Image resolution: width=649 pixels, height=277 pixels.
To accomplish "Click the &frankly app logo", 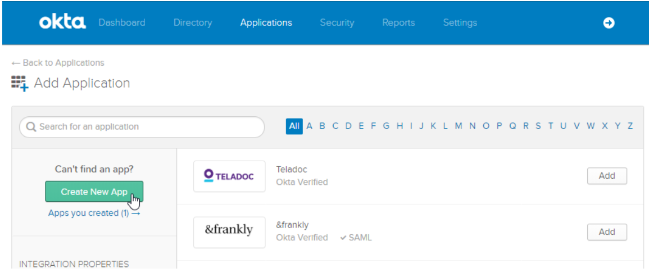I will click(229, 231).
